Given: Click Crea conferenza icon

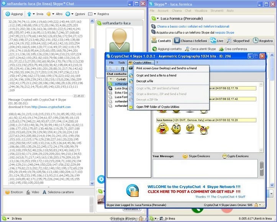Looking at the screenshot, I should coord(221,49).
